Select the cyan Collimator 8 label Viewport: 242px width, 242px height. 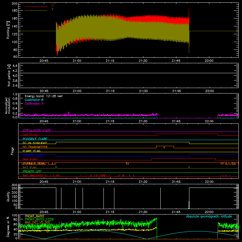[x=34, y=100]
